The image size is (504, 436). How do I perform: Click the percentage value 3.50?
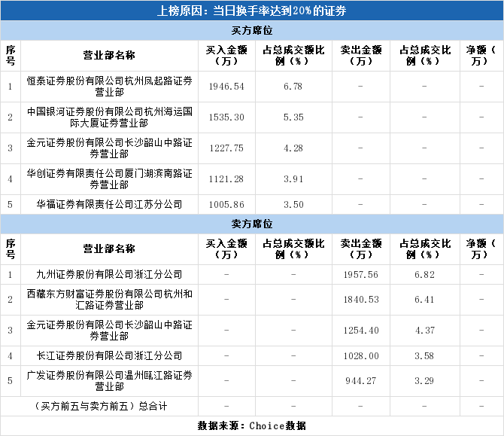[293, 204]
